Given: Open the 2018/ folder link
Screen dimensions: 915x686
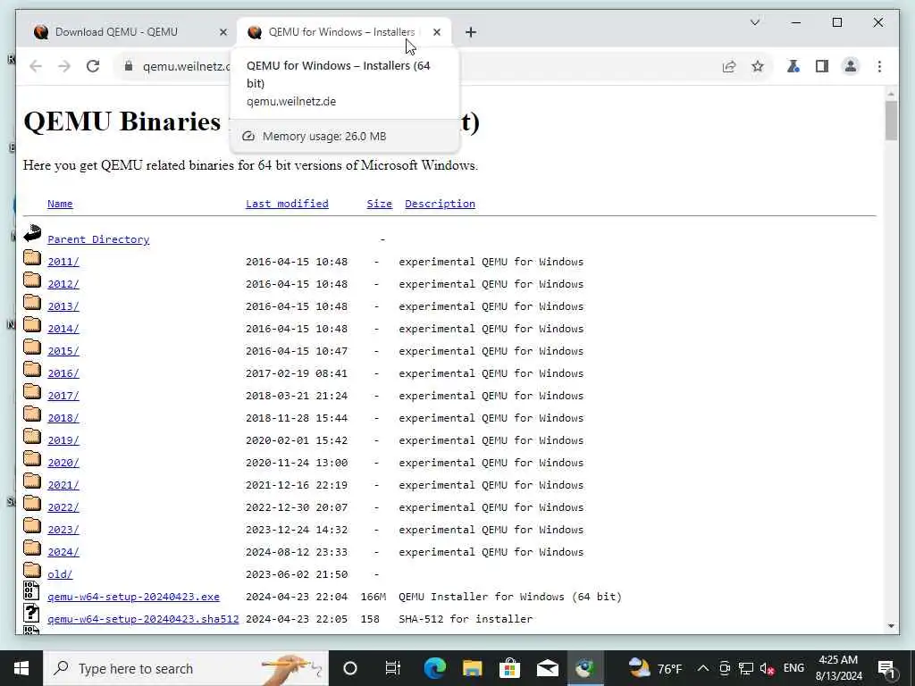Looking at the screenshot, I should point(63,418).
